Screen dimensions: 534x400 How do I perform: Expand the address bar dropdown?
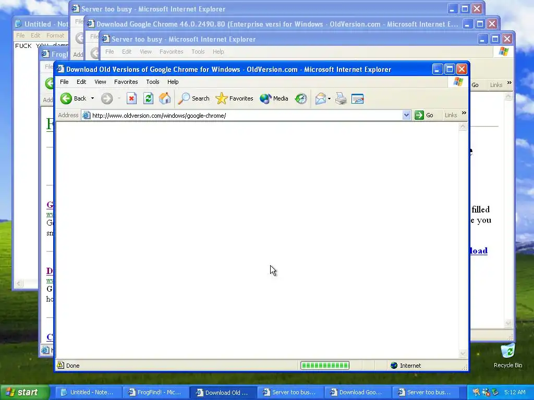406,115
